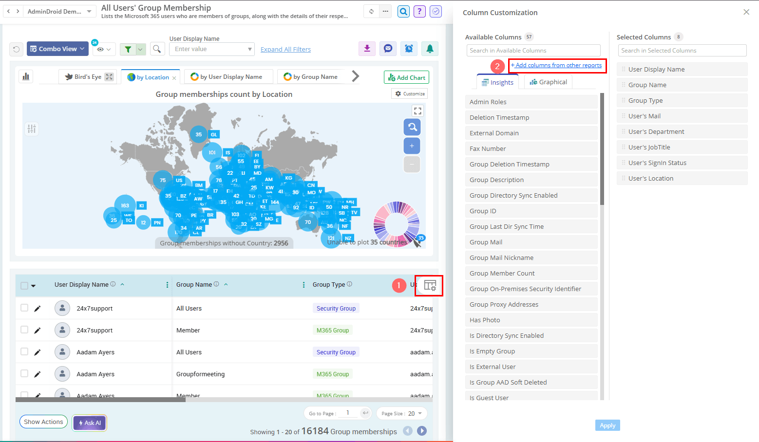Click the Add Chart button
Screen dimensions: 759x442
tap(406, 78)
